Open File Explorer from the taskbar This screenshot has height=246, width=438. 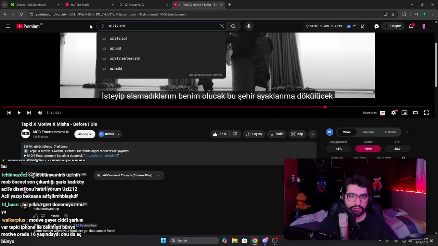click(x=234, y=241)
